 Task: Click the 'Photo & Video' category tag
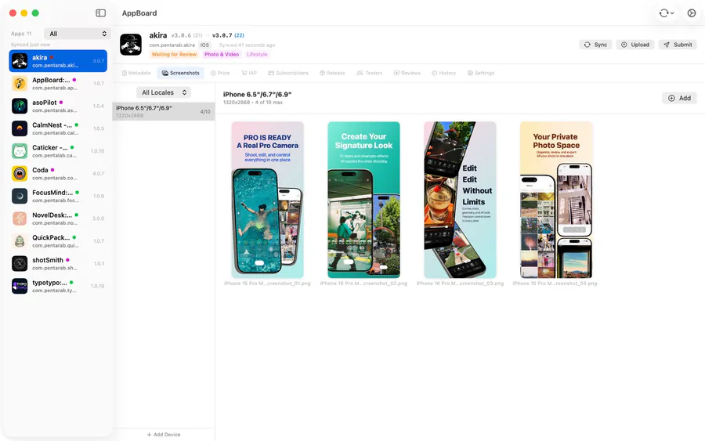222,54
